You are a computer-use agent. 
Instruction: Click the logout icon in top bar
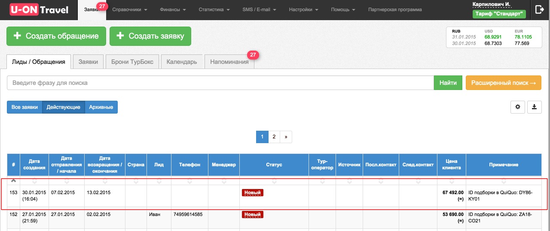(x=540, y=9)
